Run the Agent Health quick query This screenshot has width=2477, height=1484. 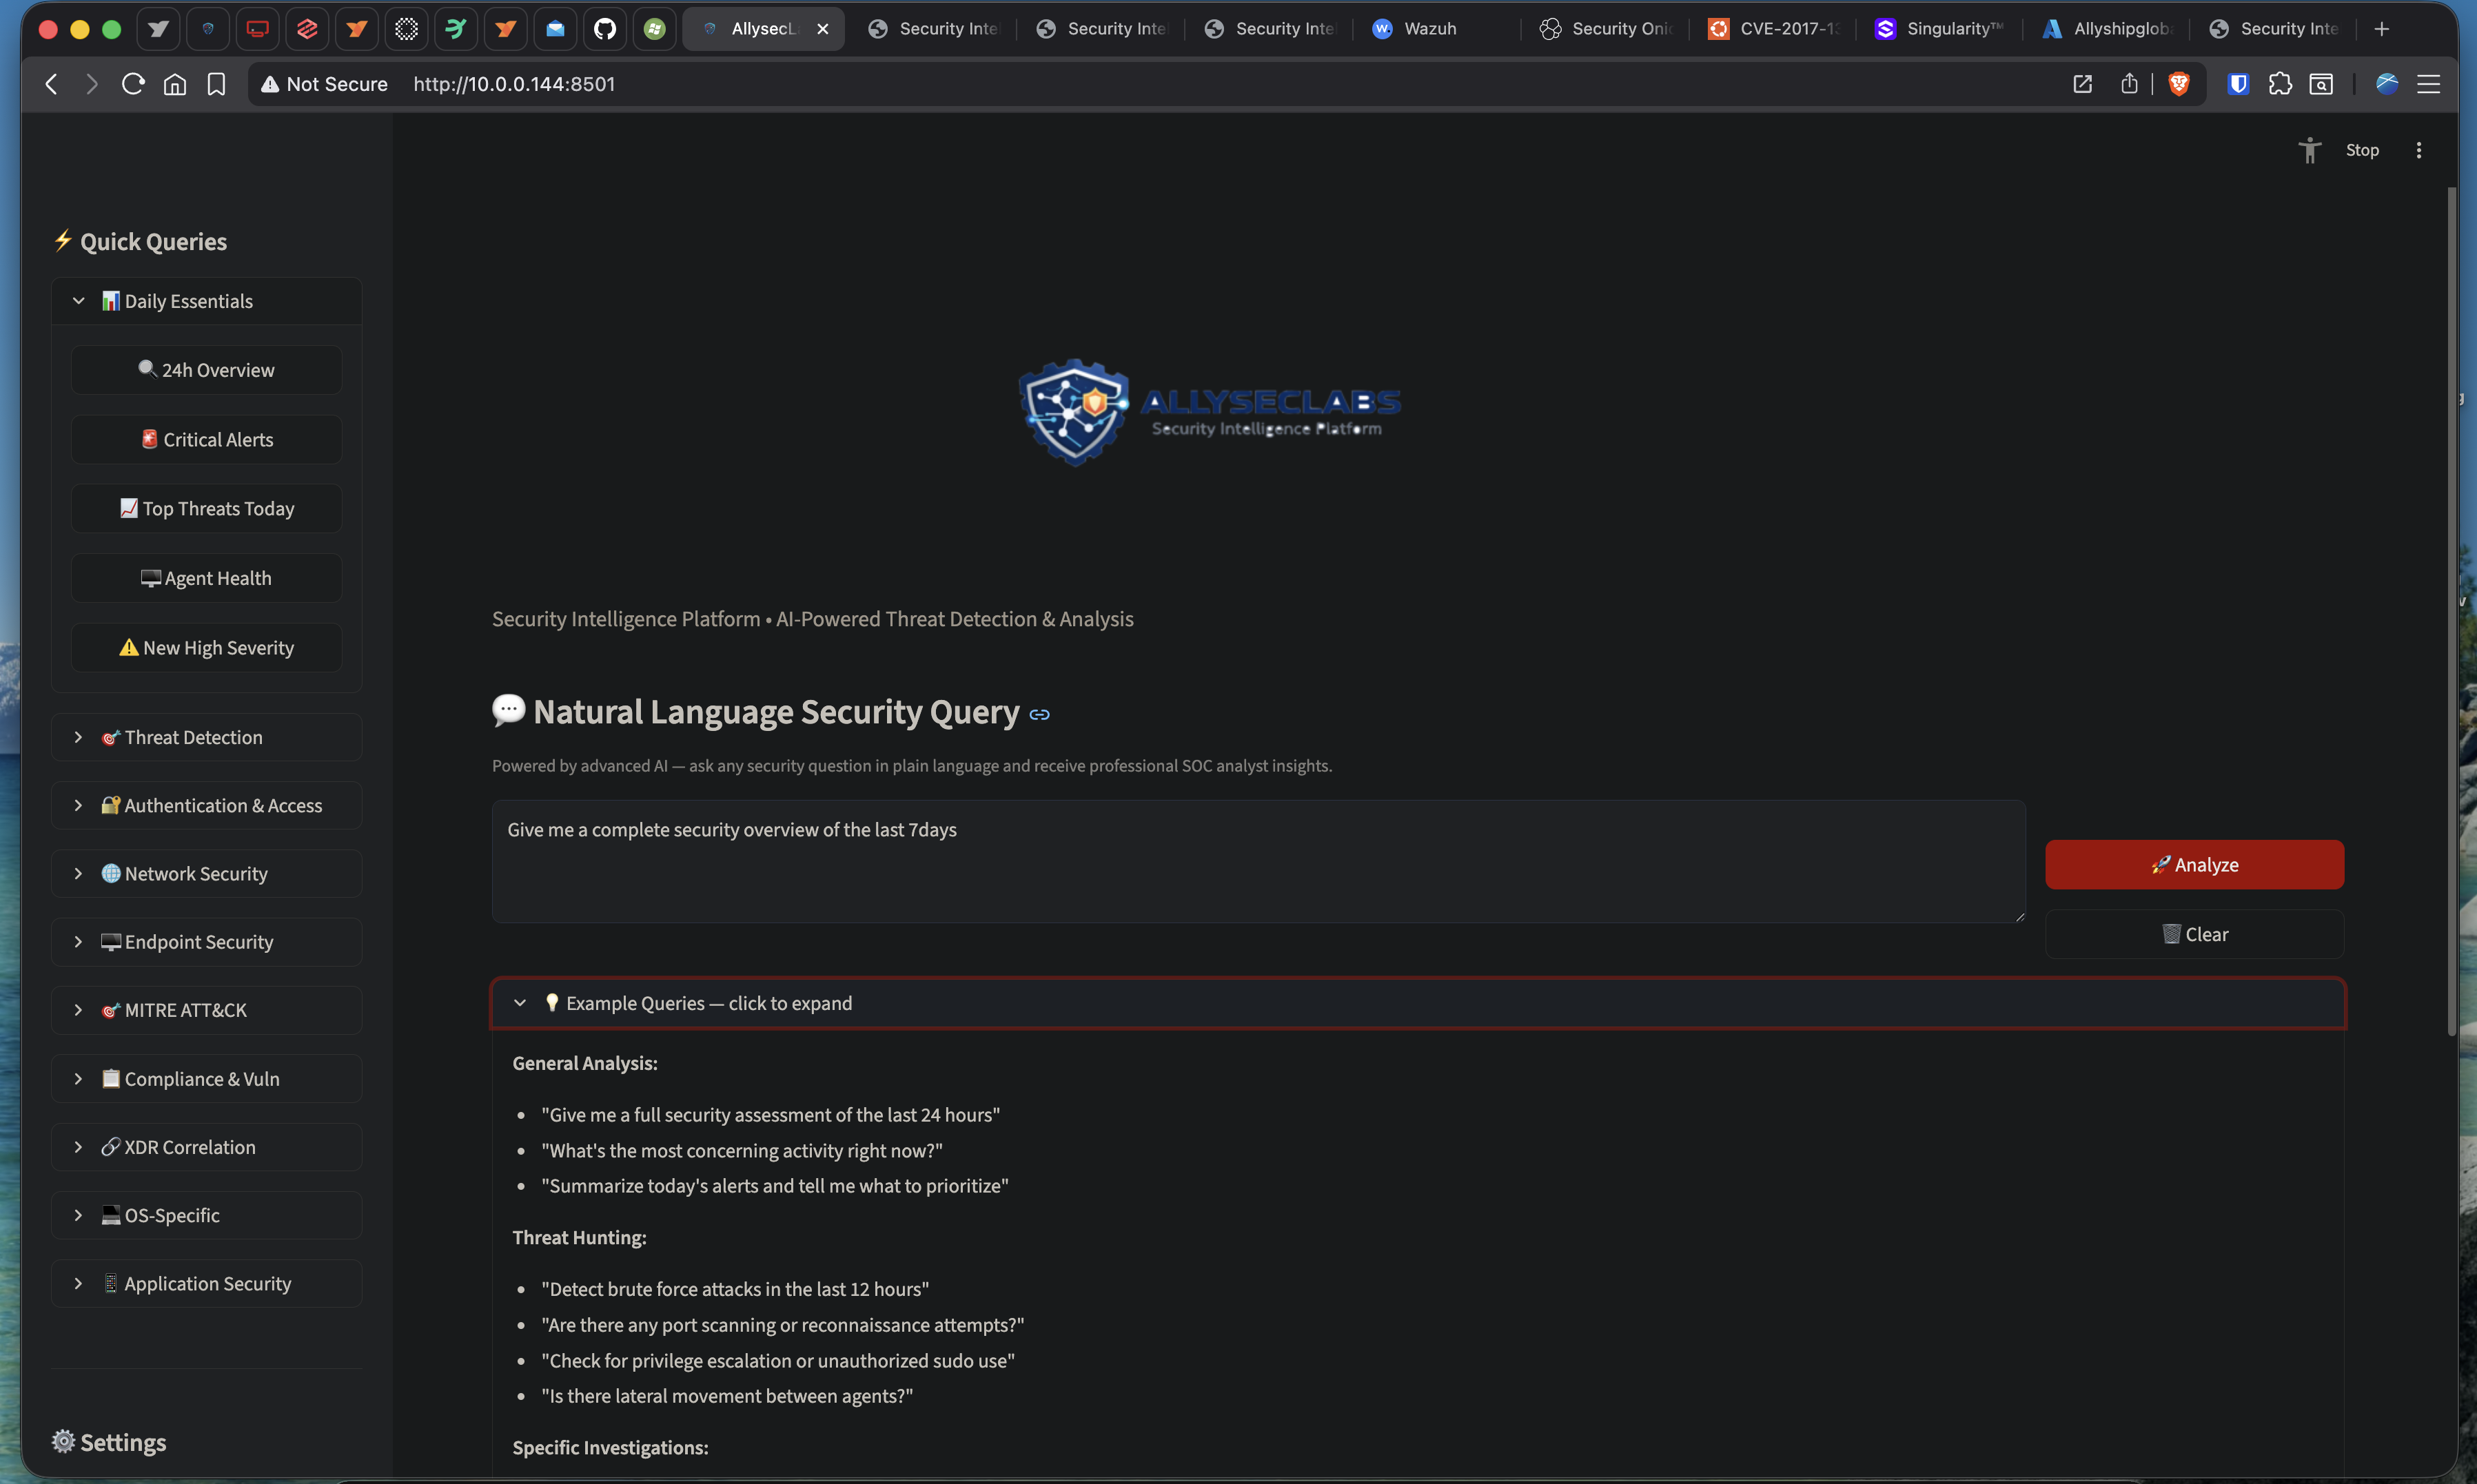[x=206, y=578]
